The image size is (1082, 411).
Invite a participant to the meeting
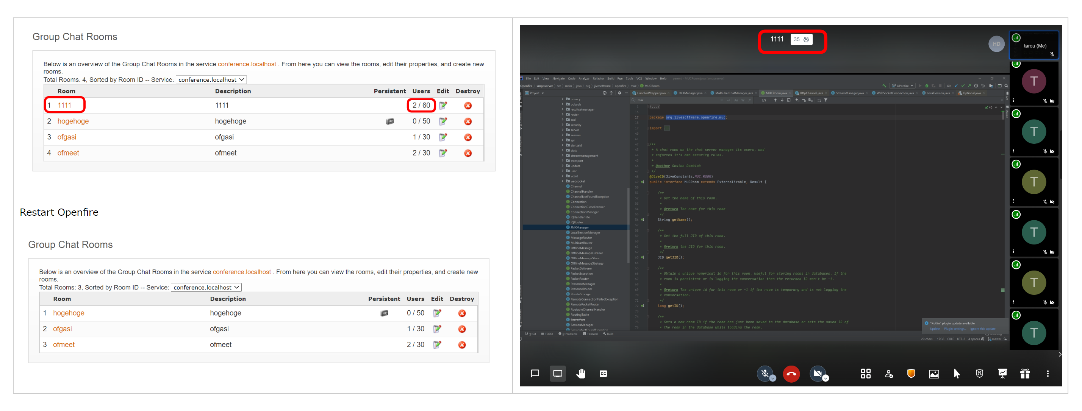tap(889, 374)
